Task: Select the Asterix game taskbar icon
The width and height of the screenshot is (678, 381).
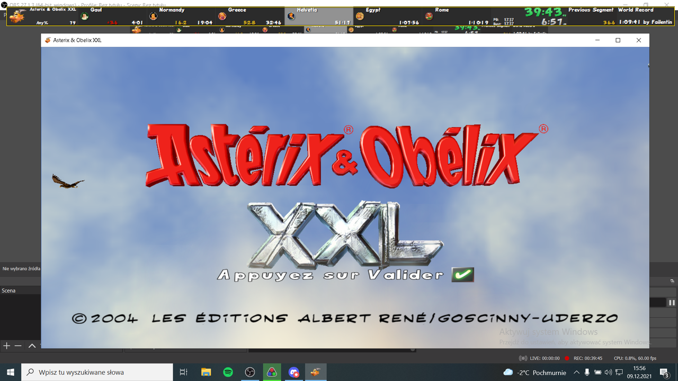Action: pyautogui.click(x=315, y=372)
